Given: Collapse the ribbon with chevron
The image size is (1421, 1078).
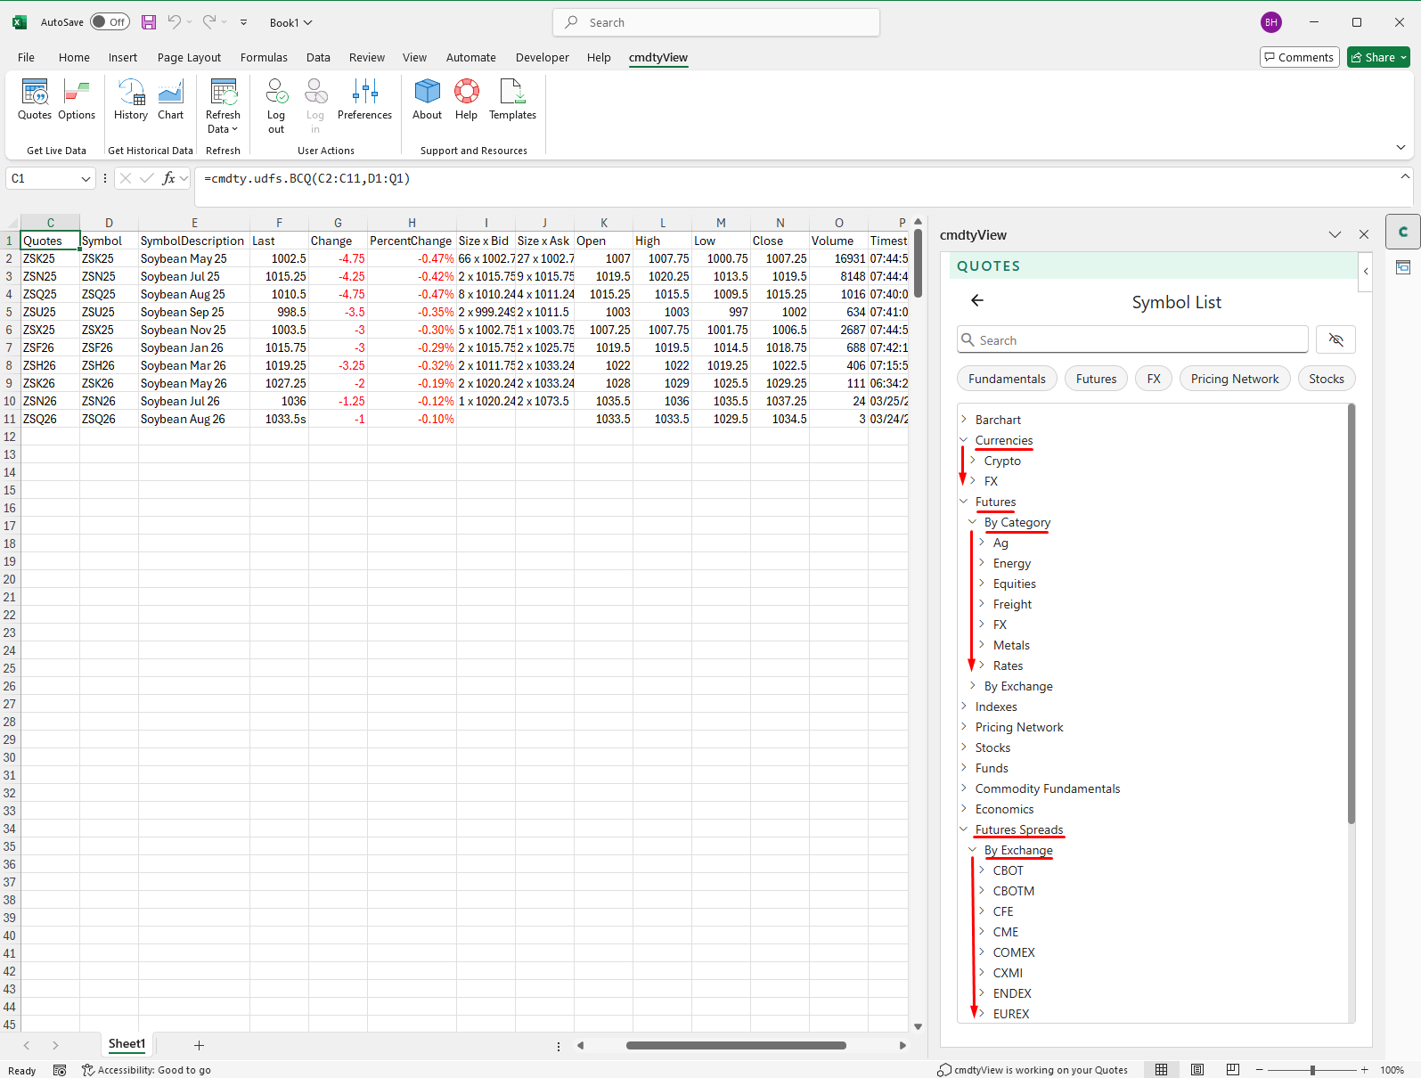Looking at the screenshot, I should point(1401,147).
